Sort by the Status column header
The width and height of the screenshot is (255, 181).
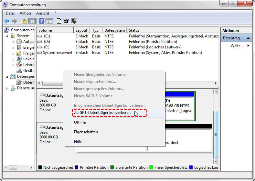(173, 30)
